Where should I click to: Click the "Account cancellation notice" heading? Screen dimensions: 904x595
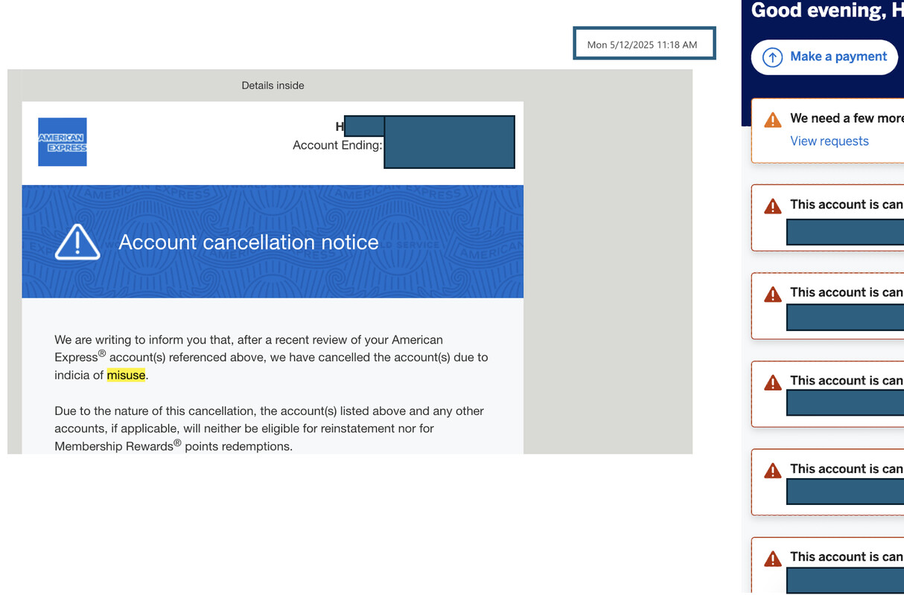click(248, 242)
